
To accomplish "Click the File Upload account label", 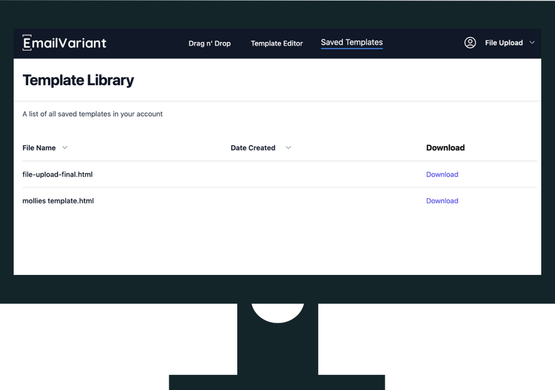I will [504, 43].
